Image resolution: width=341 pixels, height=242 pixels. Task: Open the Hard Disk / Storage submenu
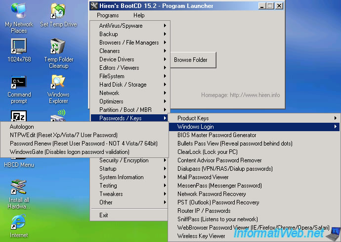pos(129,85)
